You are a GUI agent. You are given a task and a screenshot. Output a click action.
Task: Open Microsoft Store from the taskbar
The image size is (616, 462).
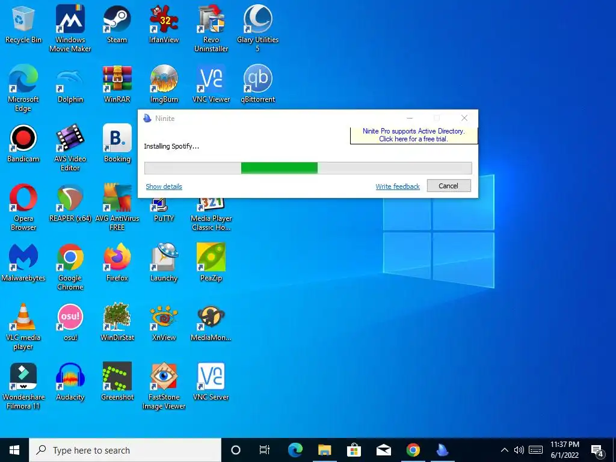[354, 450]
